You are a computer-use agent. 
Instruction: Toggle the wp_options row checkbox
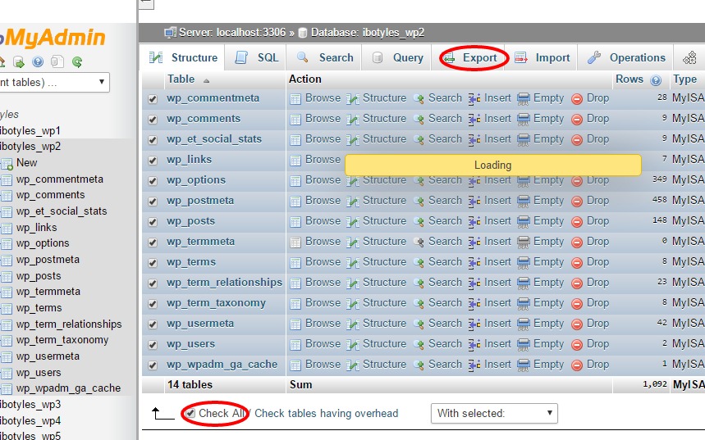click(x=153, y=181)
